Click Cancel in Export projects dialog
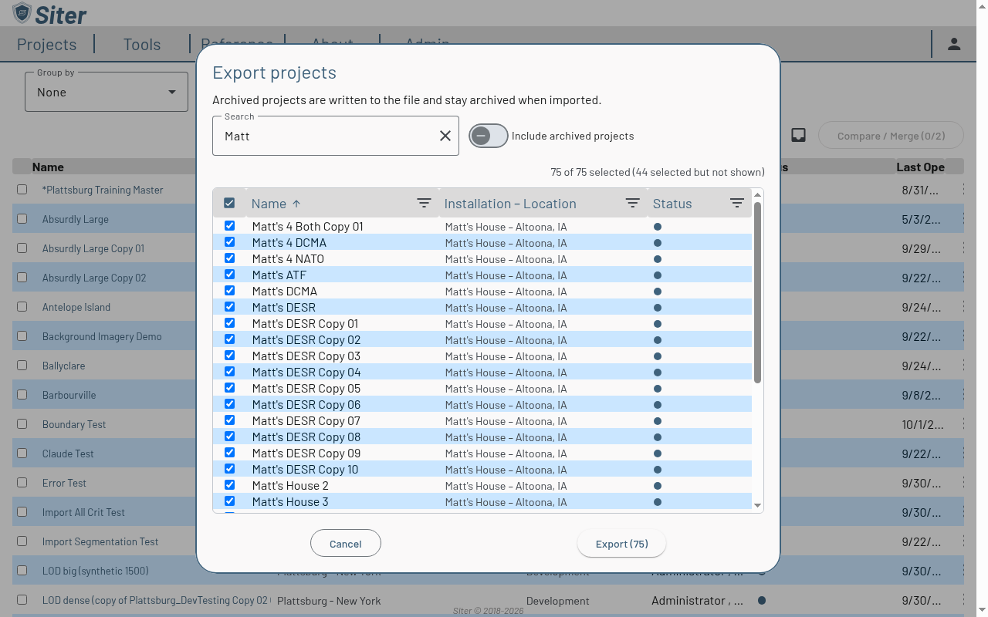 [346, 544]
